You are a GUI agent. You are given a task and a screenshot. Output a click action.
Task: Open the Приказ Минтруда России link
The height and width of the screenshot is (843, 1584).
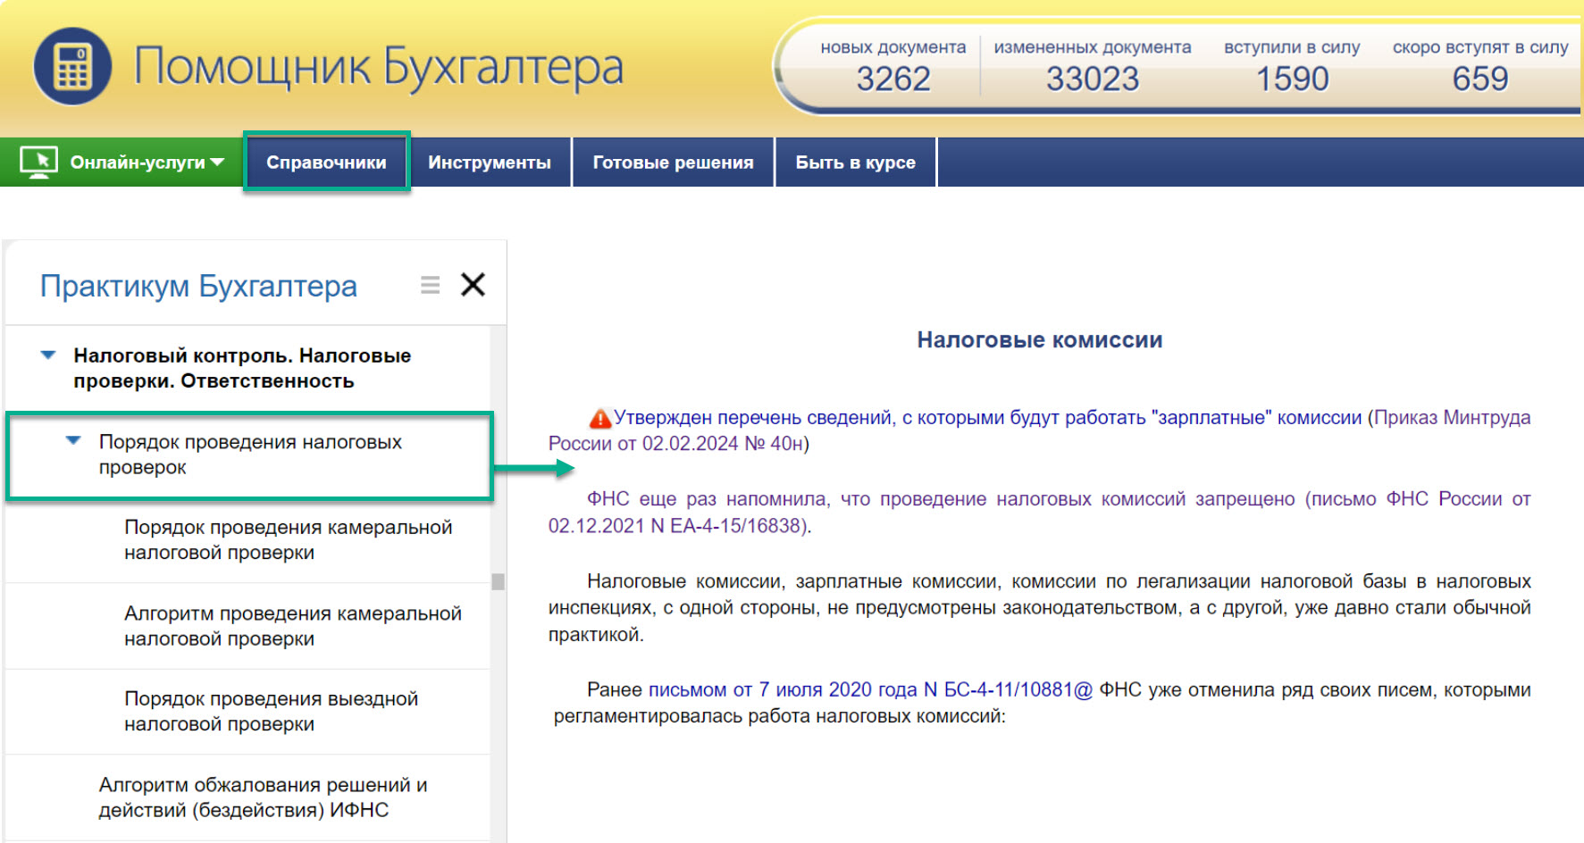click(1039, 430)
